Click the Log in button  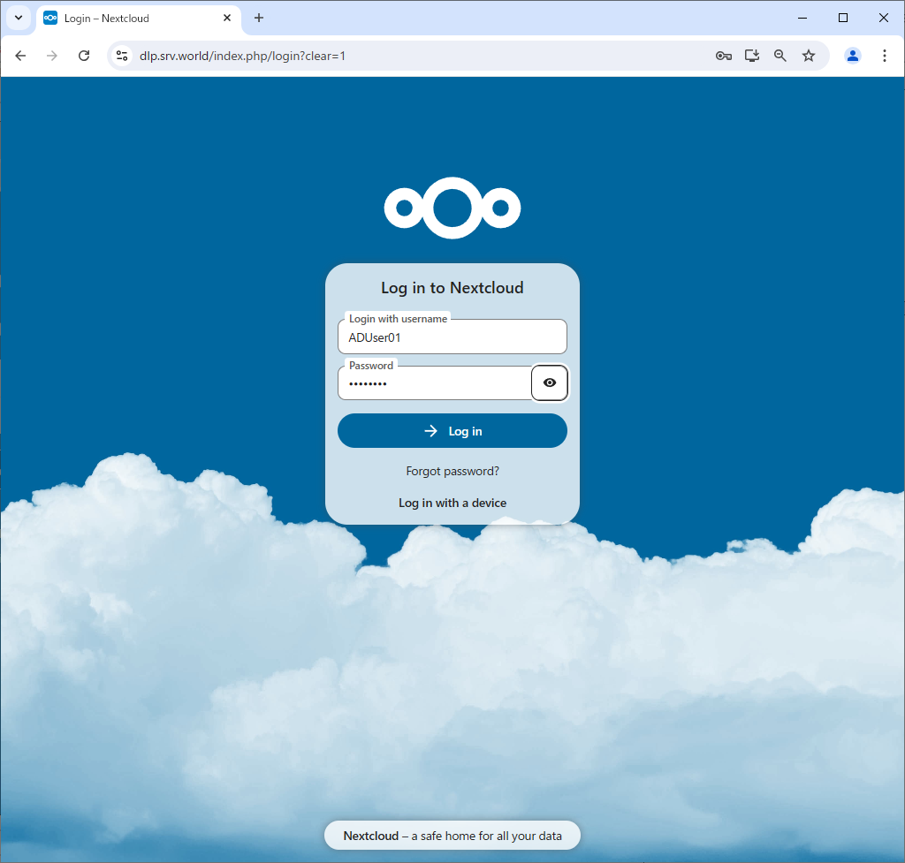point(452,431)
